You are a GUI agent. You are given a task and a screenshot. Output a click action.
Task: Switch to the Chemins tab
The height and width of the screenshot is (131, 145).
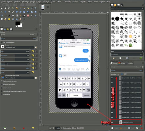(x=130, y=63)
